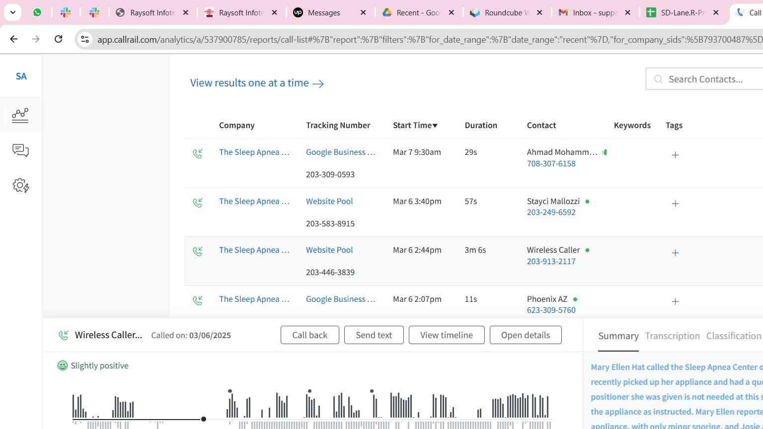Open the Lead Center conversations icon
This screenshot has height=429, width=763.
[20, 150]
